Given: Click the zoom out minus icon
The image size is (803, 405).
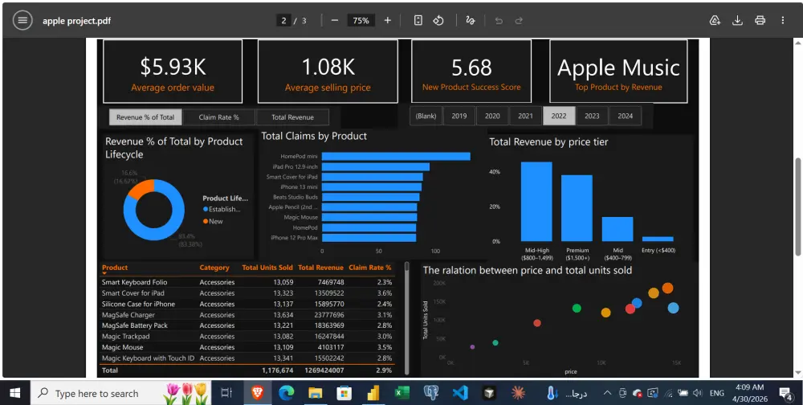Looking at the screenshot, I should 334,21.
